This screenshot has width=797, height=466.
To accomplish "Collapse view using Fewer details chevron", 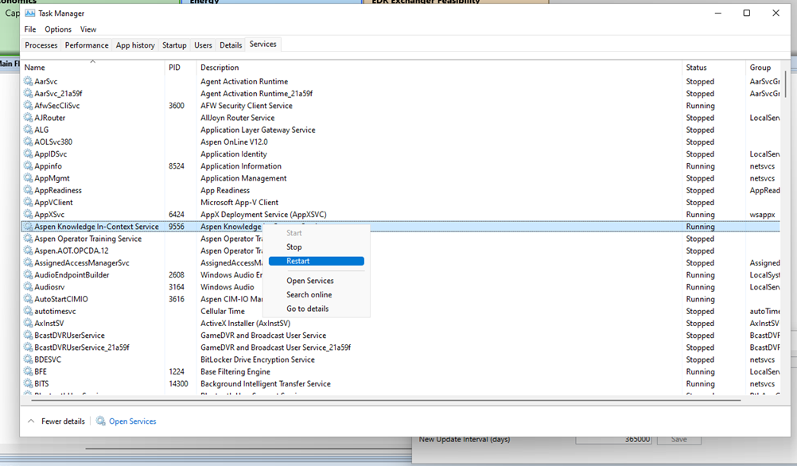I will click(x=31, y=421).
